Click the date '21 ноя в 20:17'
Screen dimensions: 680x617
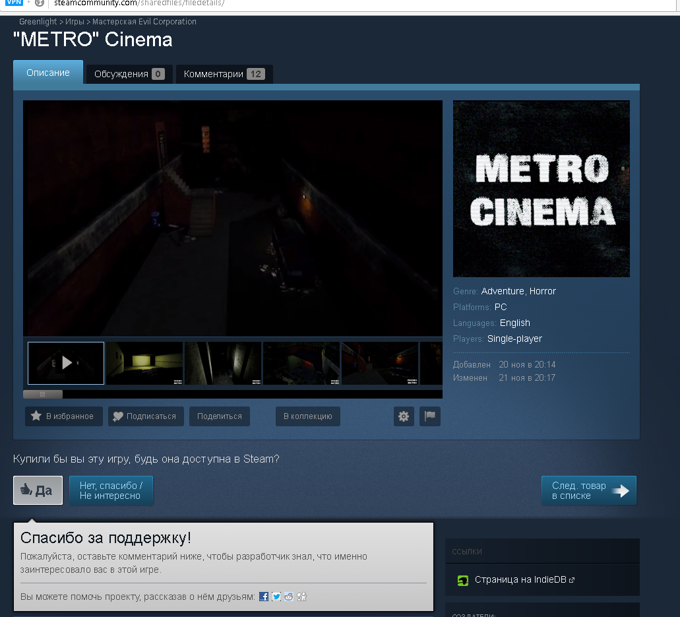(527, 378)
